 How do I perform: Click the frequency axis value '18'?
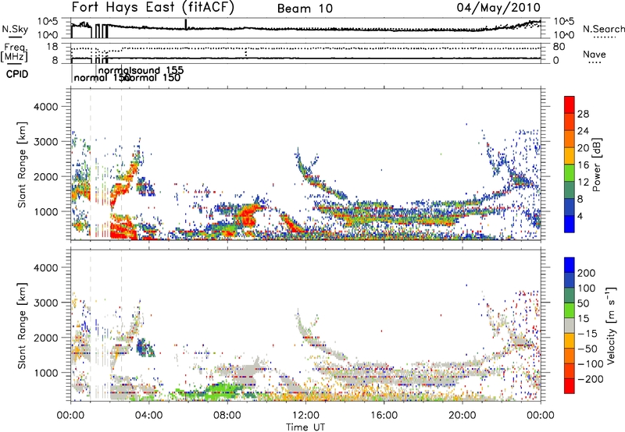(52, 47)
